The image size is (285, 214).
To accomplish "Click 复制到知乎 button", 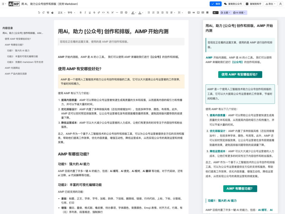I will [254, 4].
